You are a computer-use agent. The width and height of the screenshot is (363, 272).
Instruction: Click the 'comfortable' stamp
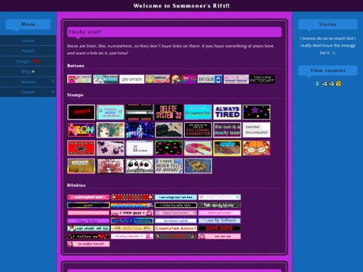click(x=81, y=166)
